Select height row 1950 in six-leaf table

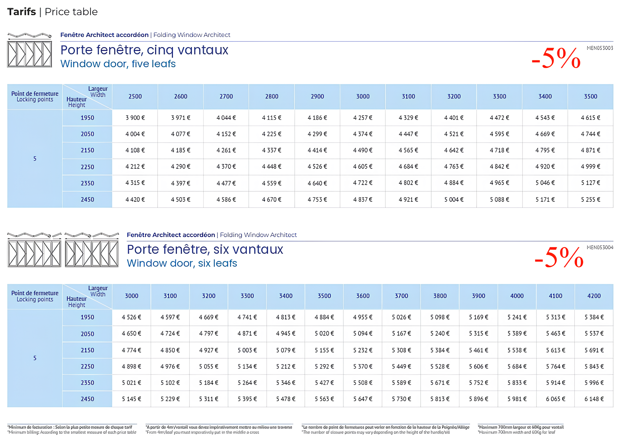point(87,317)
